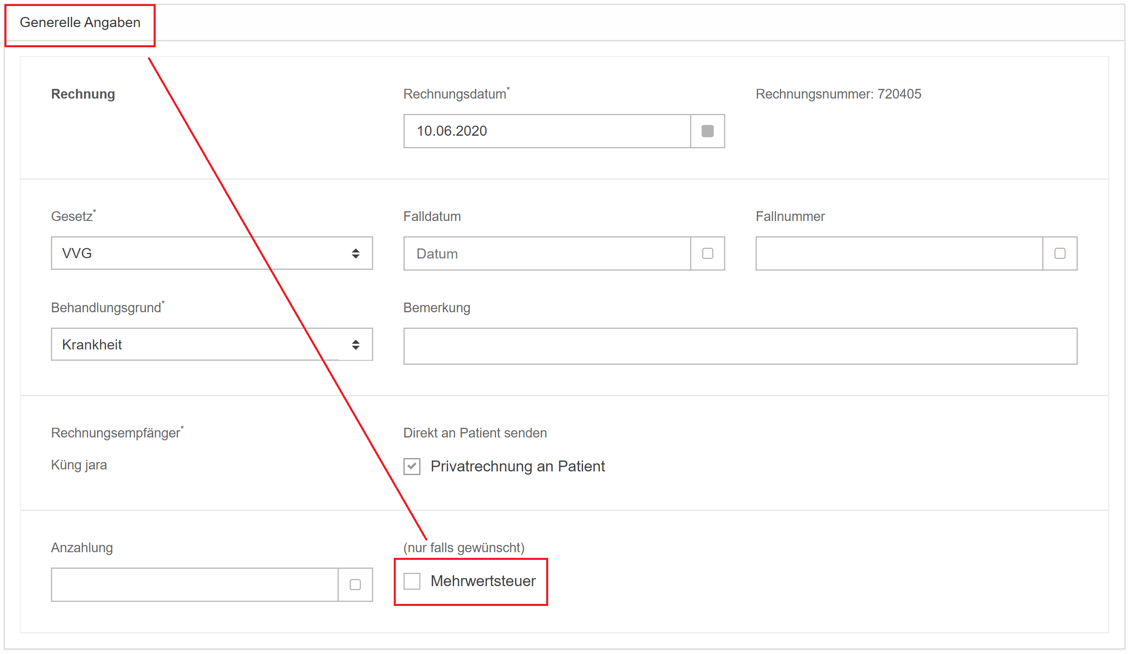Enable the Mehrwertsteuer checkbox
This screenshot has width=1136, height=654.
[411, 581]
